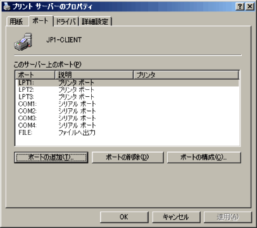Viewport: 257px width, 228px height.
Task: Click the printer icon in the title bar
Action: (x=7, y=7)
